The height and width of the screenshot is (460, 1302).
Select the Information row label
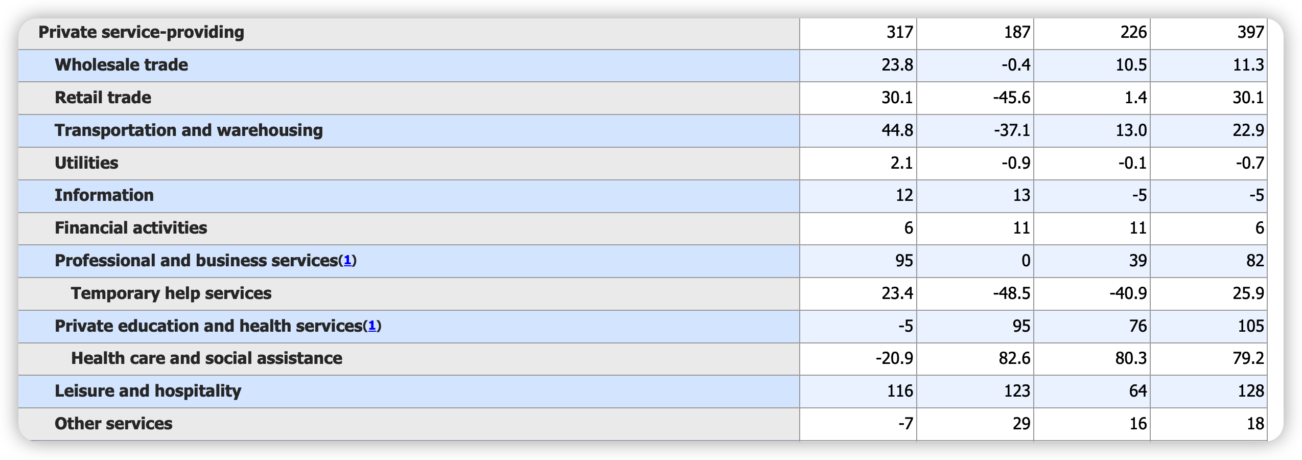(x=104, y=195)
